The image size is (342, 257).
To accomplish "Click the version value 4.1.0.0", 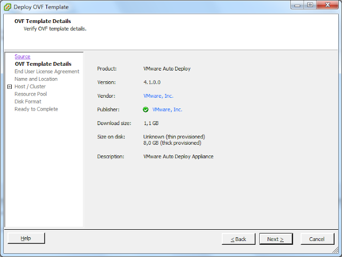I will (152, 82).
